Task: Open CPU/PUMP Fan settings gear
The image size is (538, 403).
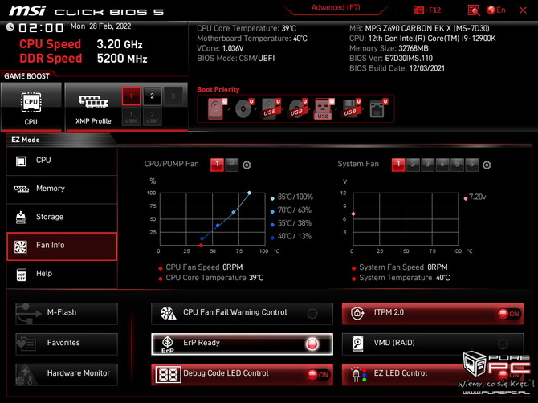Action: click(x=247, y=165)
